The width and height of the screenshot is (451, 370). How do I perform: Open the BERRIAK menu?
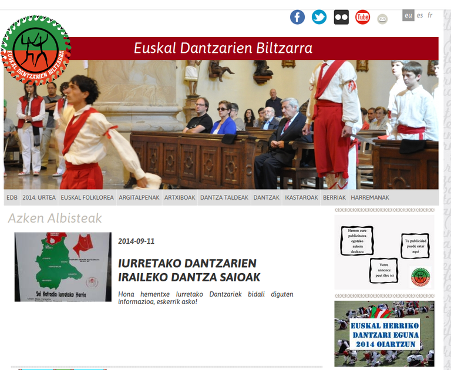tap(334, 197)
